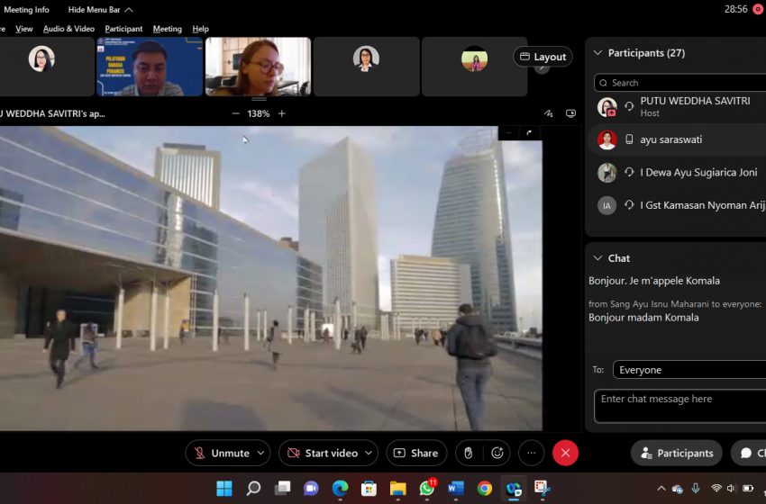Open the Layout options button

[x=543, y=57]
